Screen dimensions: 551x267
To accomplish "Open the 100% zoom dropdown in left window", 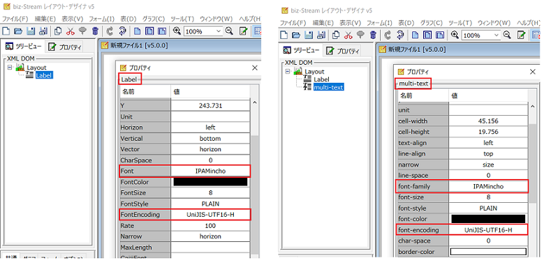I will tap(218, 31).
